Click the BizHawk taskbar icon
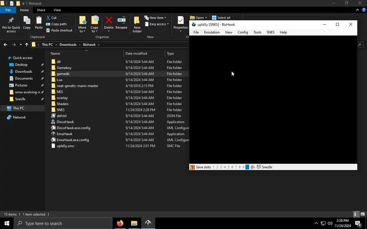The height and width of the screenshot is (229, 367). 148,223
